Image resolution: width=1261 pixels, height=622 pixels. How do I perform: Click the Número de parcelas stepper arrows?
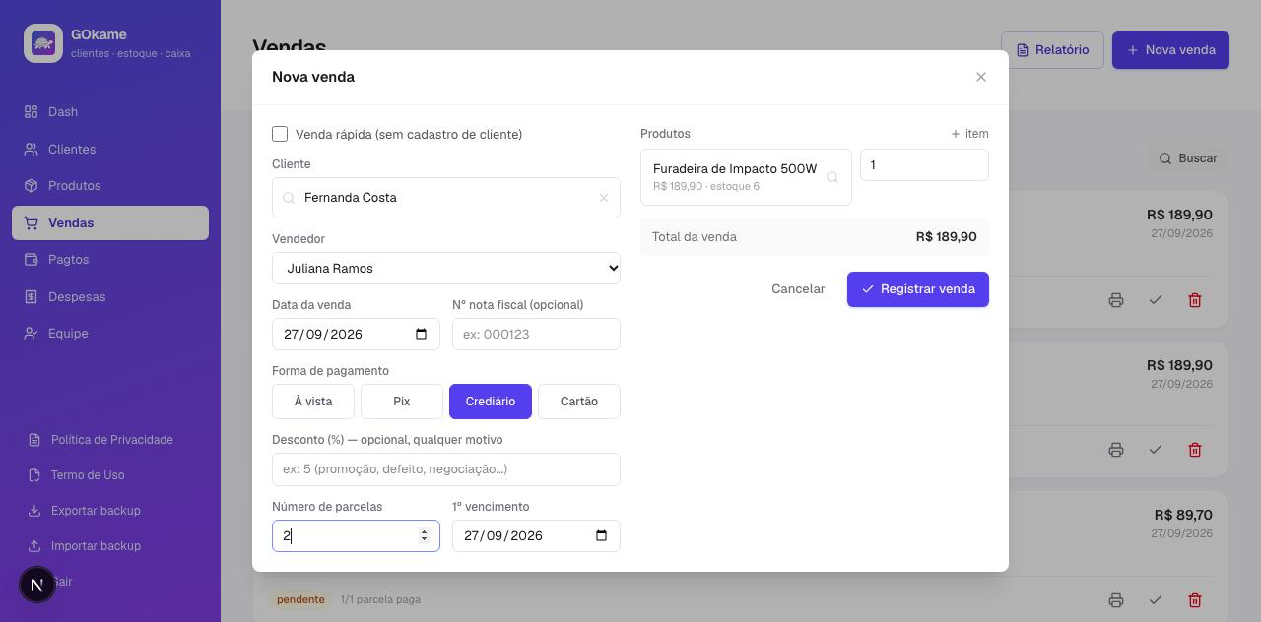pos(425,536)
